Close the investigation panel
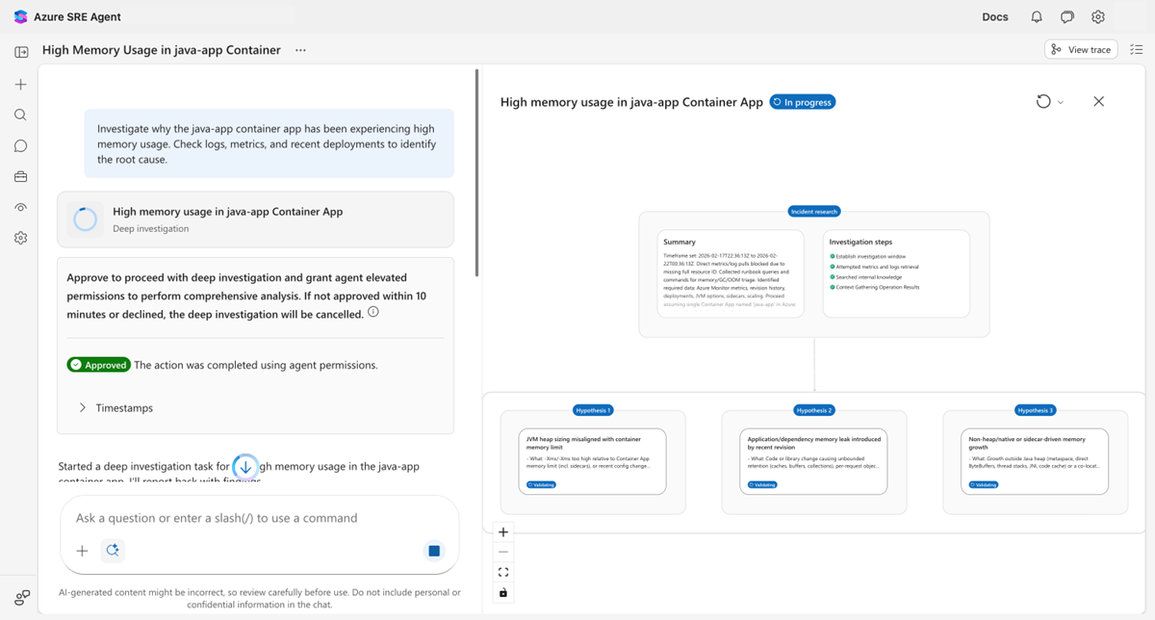 click(x=1099, y=102)
